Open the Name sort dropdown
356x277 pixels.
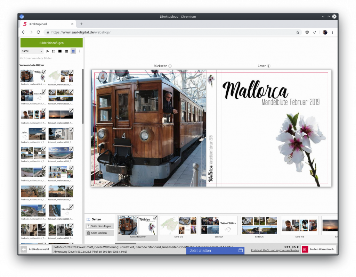[32, 51]
